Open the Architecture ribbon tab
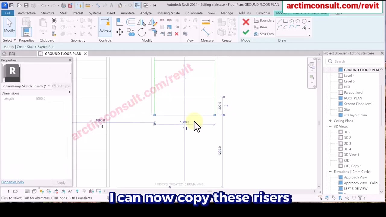 27,13
